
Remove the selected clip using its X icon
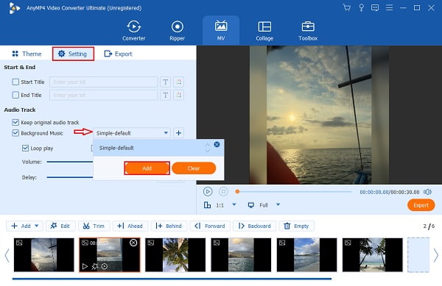point(133,243)
